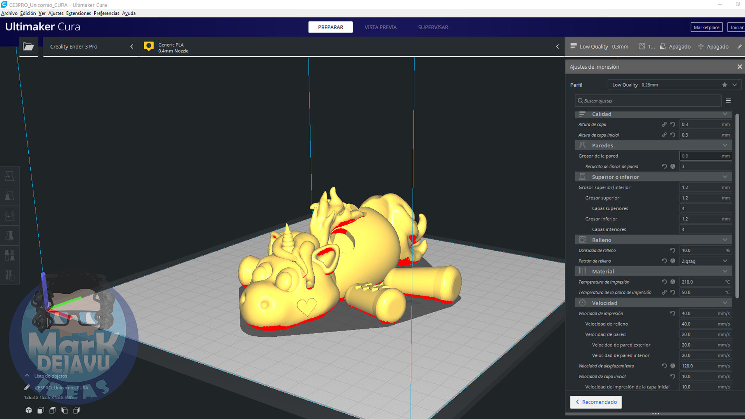Viewport: 745px width, 419px height.
Task: Click the Recomendado button
Action: (596, 402)
